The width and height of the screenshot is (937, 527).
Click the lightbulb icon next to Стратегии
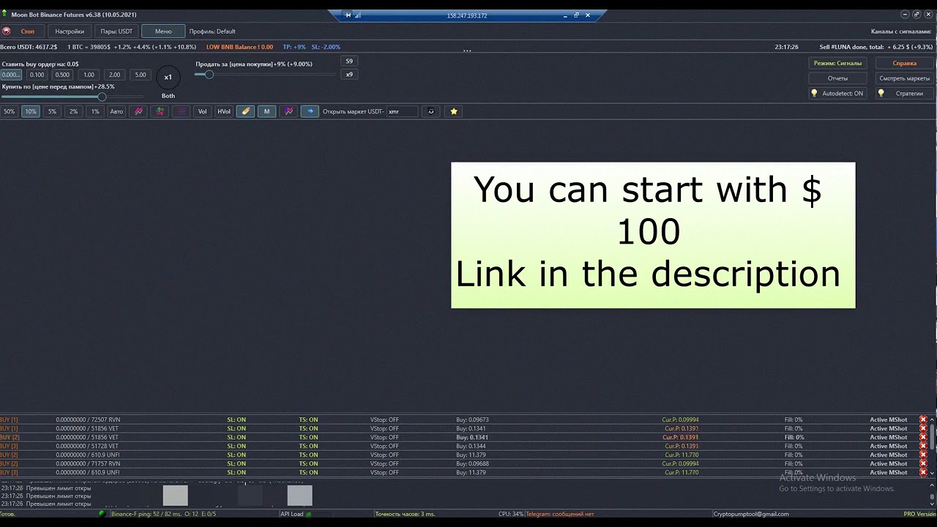click(881, 93)
